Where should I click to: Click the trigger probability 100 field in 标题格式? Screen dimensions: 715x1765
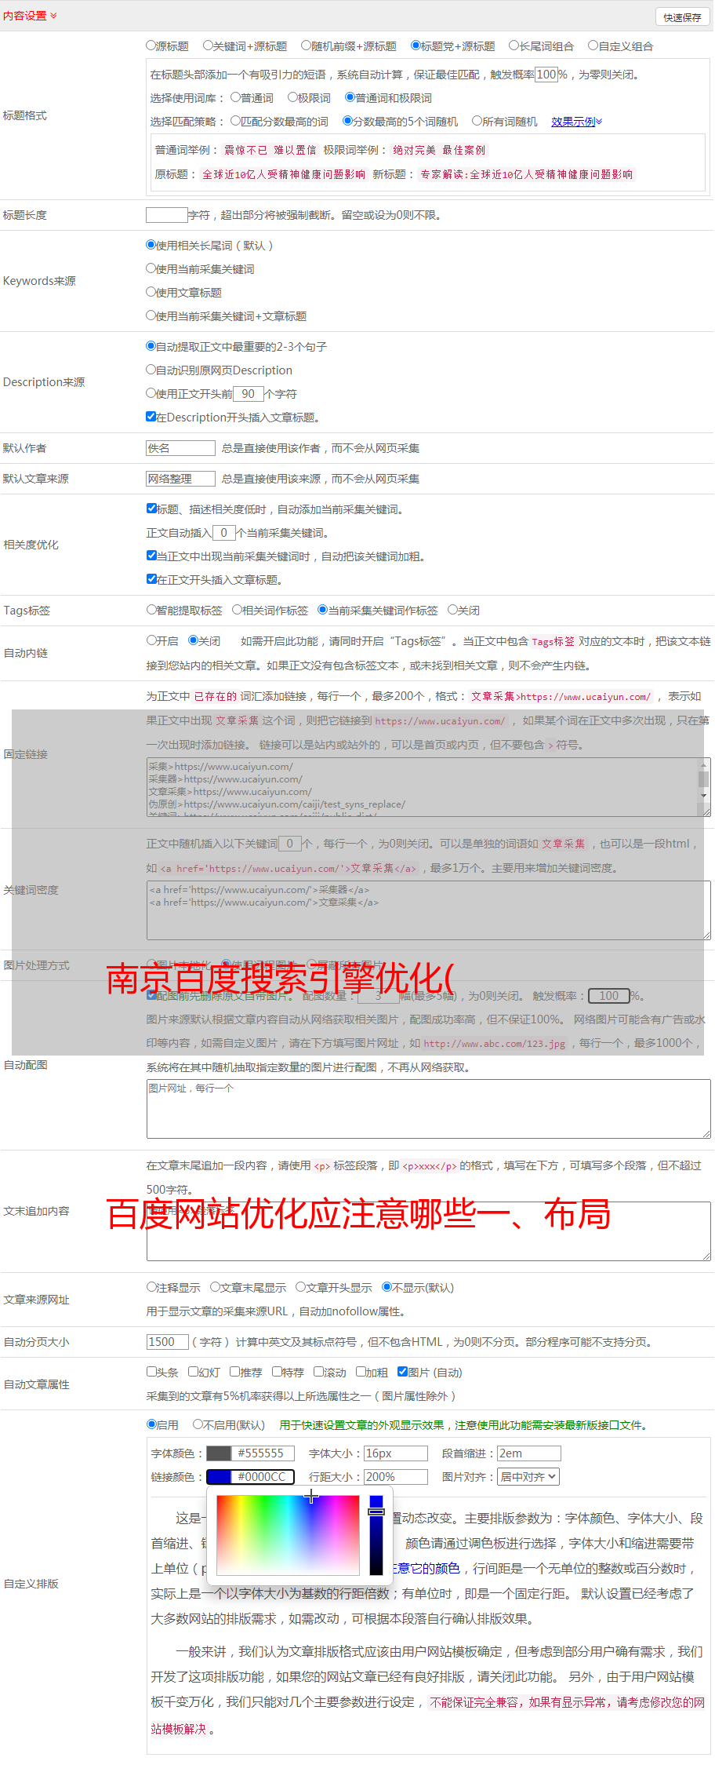[546, 75]
